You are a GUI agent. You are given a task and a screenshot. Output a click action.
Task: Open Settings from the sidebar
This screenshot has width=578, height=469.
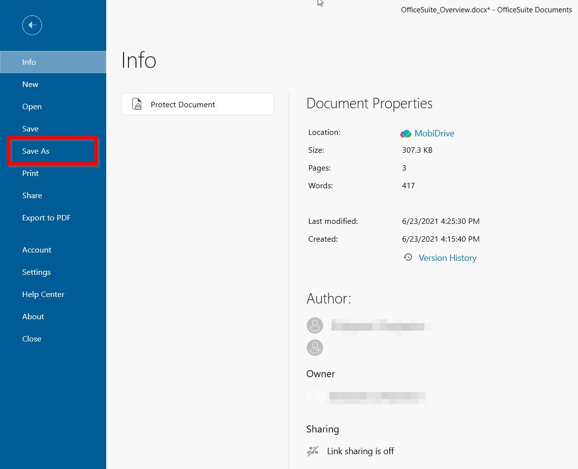coord(53,272)
